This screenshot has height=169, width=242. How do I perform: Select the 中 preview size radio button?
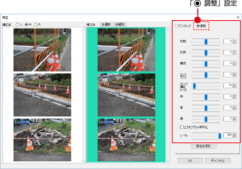[x=26, y=25]
